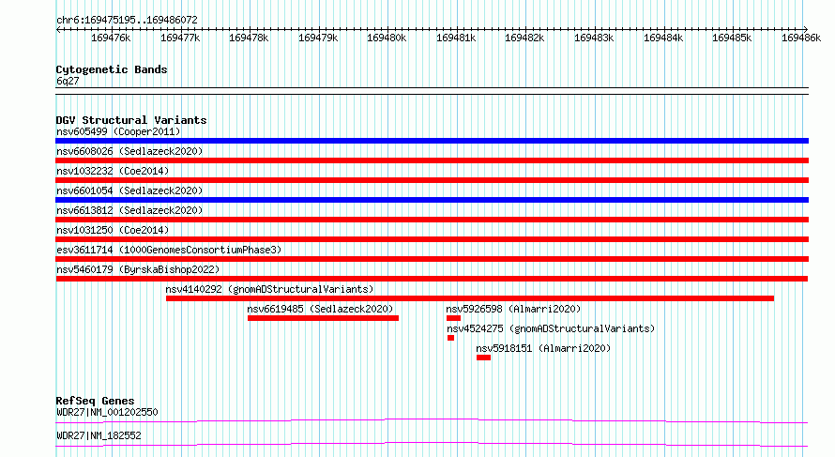The image size is (835, 457).
Task: Click the RefSeq Genes track heading
Action: click(95, 401)
